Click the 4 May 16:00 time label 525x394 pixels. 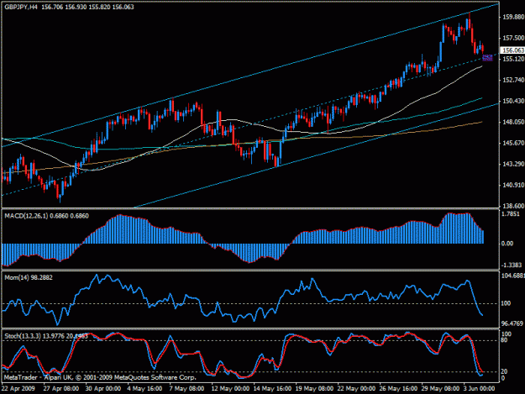tap(144, 389)
